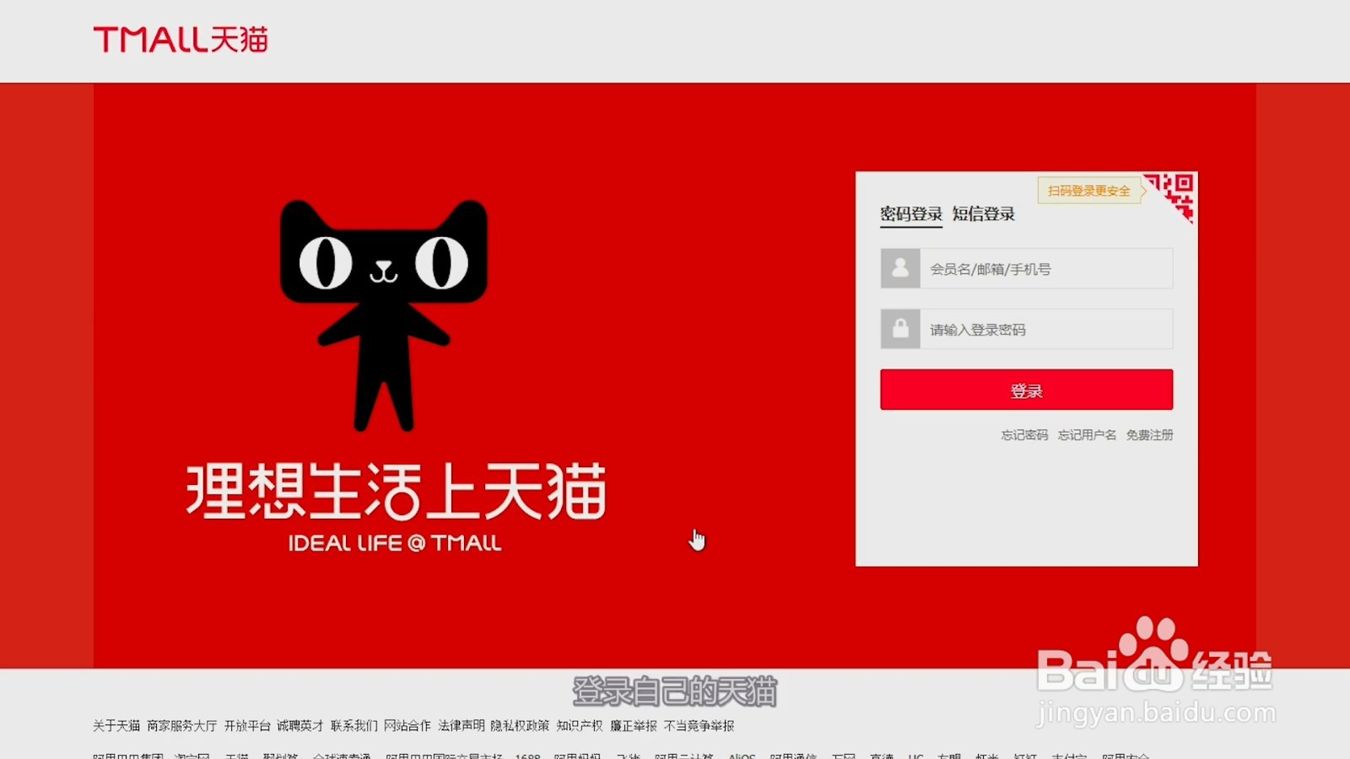Screen dimensions: 1350x759
Task: Open the 知识产权 footer link
Action: click(x=580, y=726)
